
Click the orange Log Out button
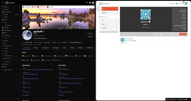tap(183, 34)
